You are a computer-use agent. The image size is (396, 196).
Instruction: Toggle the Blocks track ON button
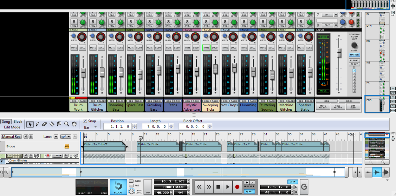(x=67, y=146)
